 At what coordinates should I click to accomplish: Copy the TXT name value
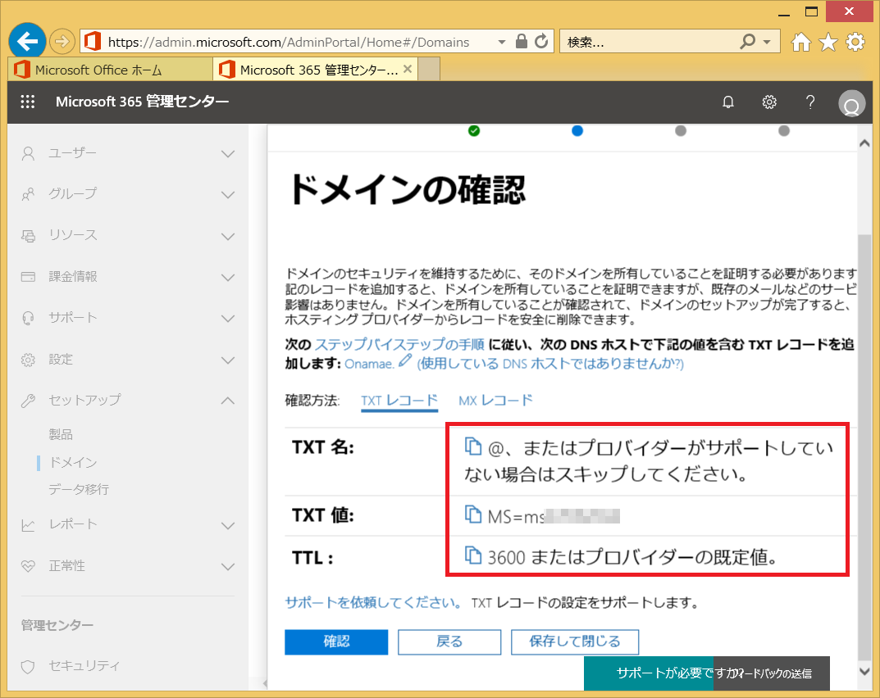coord(473,446)
